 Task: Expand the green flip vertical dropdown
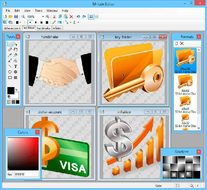78,22
